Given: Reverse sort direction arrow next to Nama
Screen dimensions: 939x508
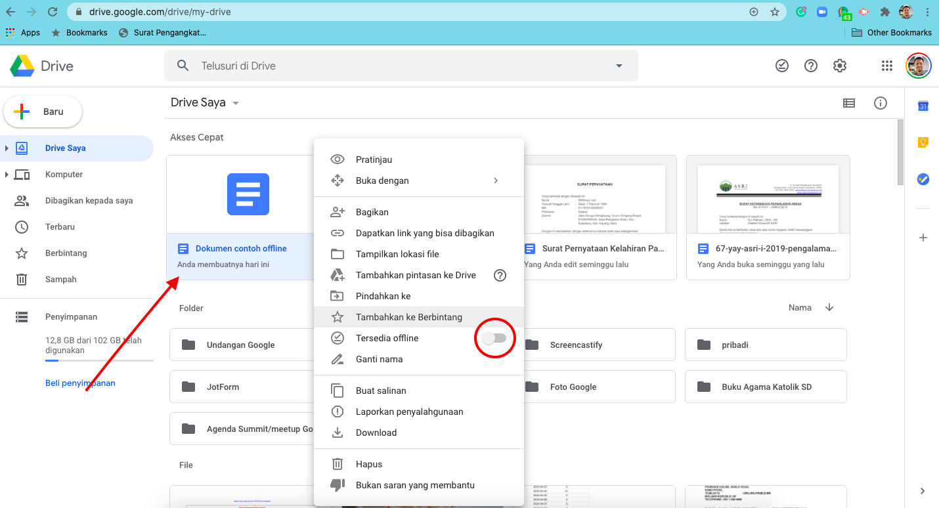Looking at the screenshot, I should pyautogui.click(x=829, y=308).
